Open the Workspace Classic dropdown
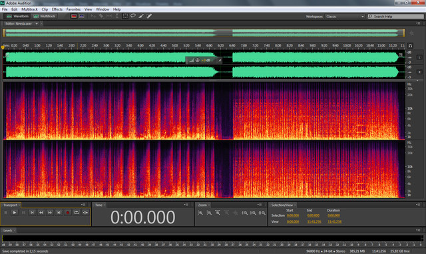Screen dimensions: 426x254 pos(345,17)
